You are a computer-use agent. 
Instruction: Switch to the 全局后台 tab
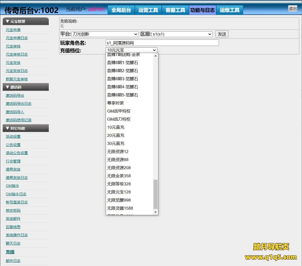point(121,10)
